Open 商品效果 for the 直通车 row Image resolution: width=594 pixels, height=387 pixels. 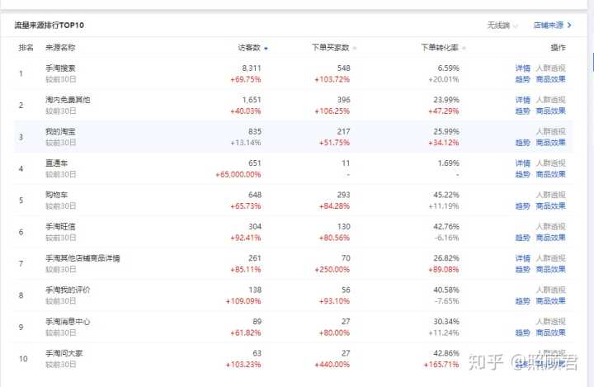click(x=551, y=174)
